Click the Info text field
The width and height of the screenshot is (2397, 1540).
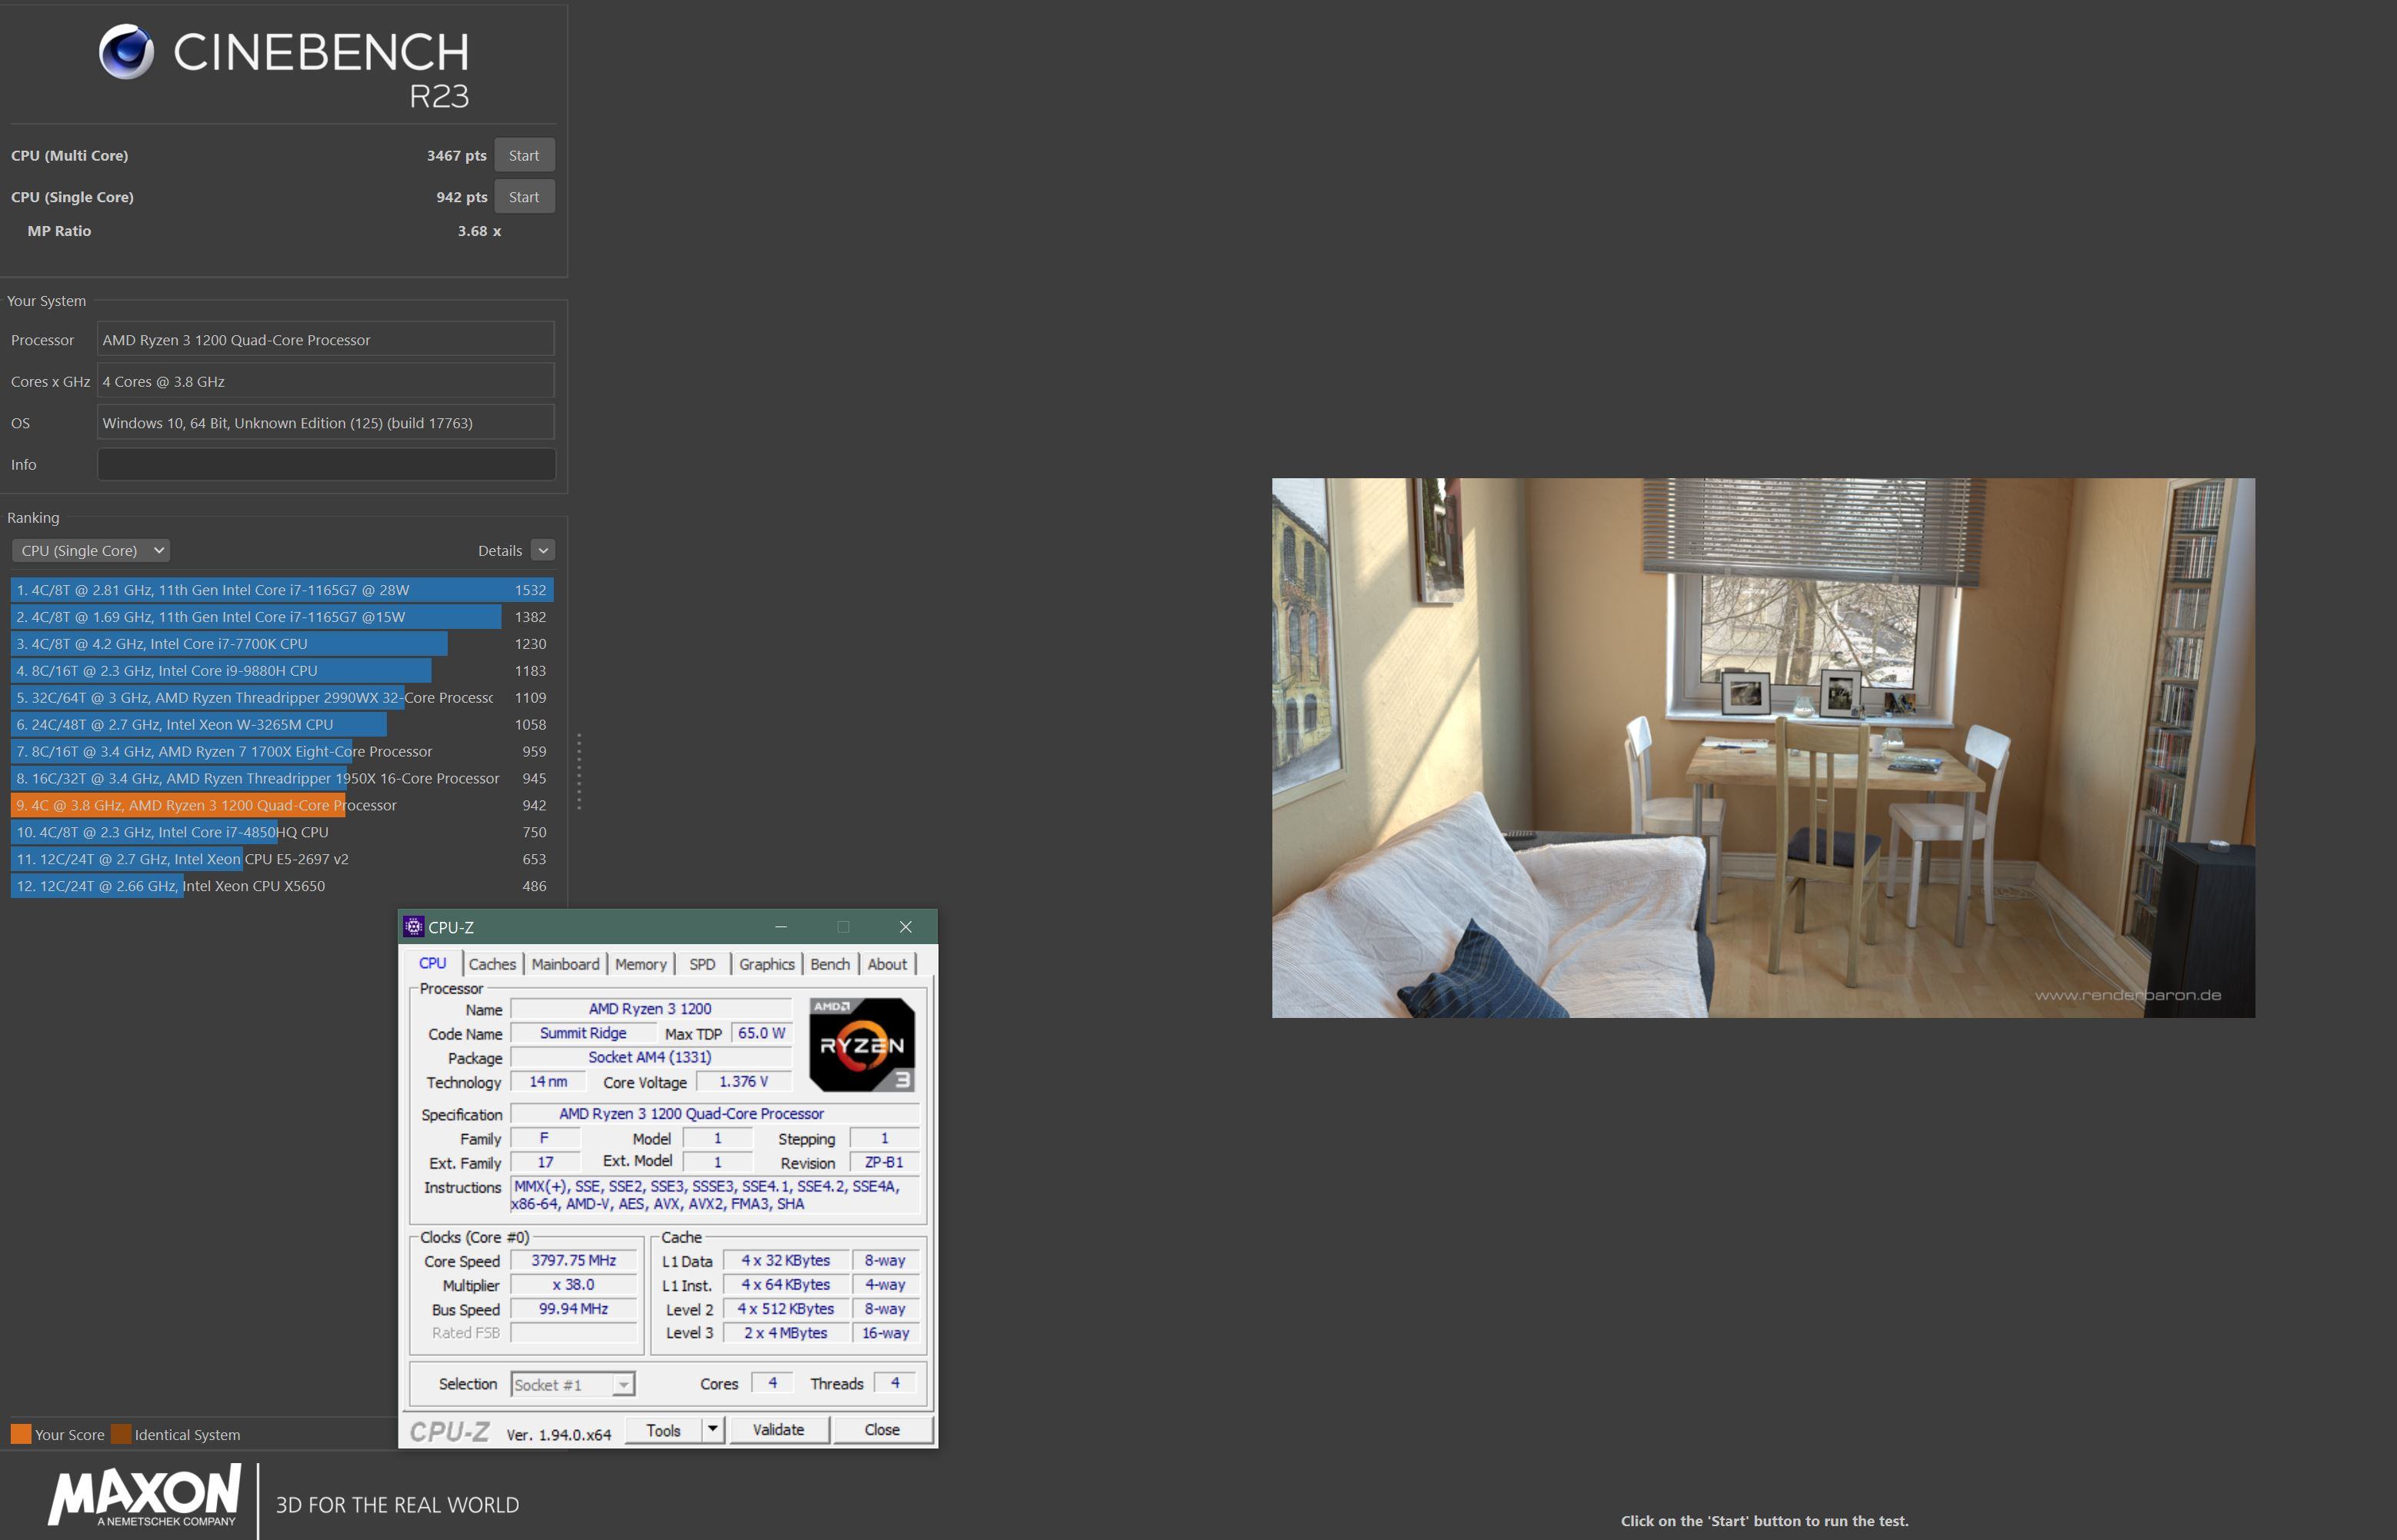coord(326,464)
